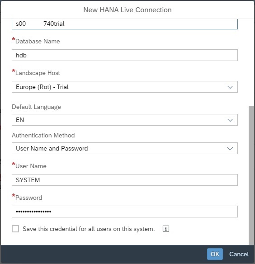255x264 pixels.
Task: Expand the Landscape Host chevron arrow
Action: (230, 87)
